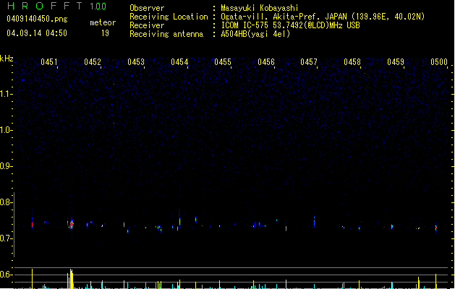Image resolution: width=455 pixels, height=289 pixels.
Task: Click the meteor echo trace below 0454
Action: 179,220
